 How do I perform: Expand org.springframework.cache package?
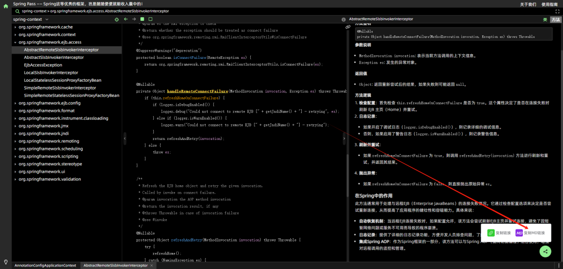(15, 27)
